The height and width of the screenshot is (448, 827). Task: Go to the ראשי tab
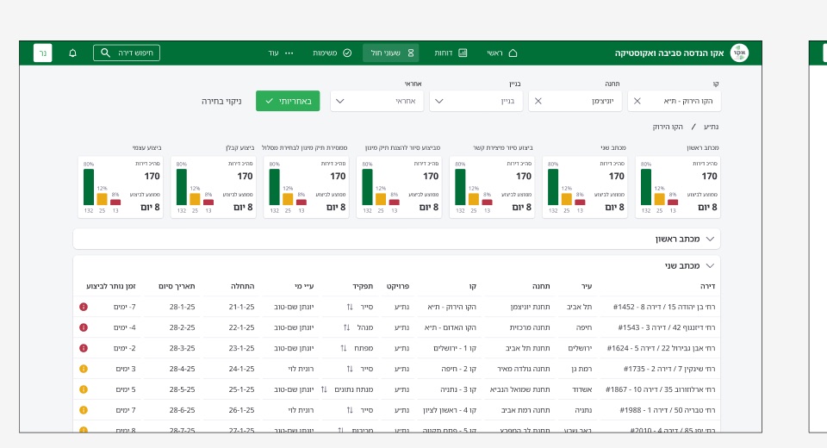(x=502, y=53)
